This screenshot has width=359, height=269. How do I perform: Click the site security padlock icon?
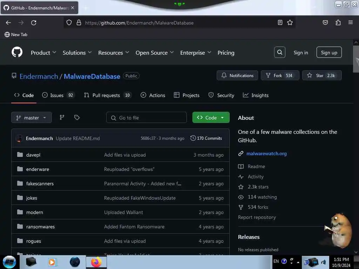click(x=79, y=22)
